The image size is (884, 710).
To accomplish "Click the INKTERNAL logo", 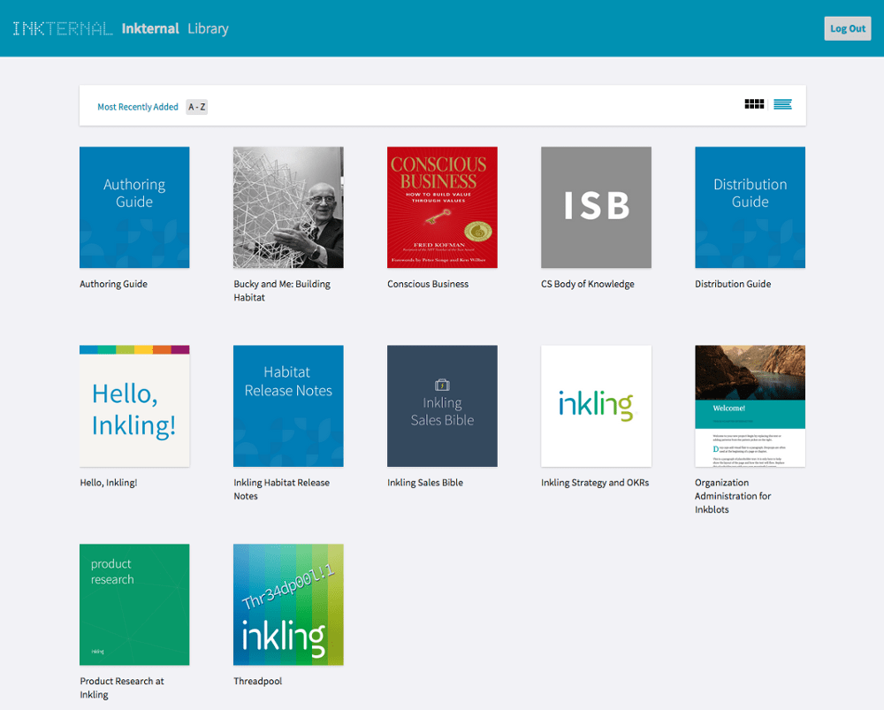I will pyautogui.click(x=63, y=29).
